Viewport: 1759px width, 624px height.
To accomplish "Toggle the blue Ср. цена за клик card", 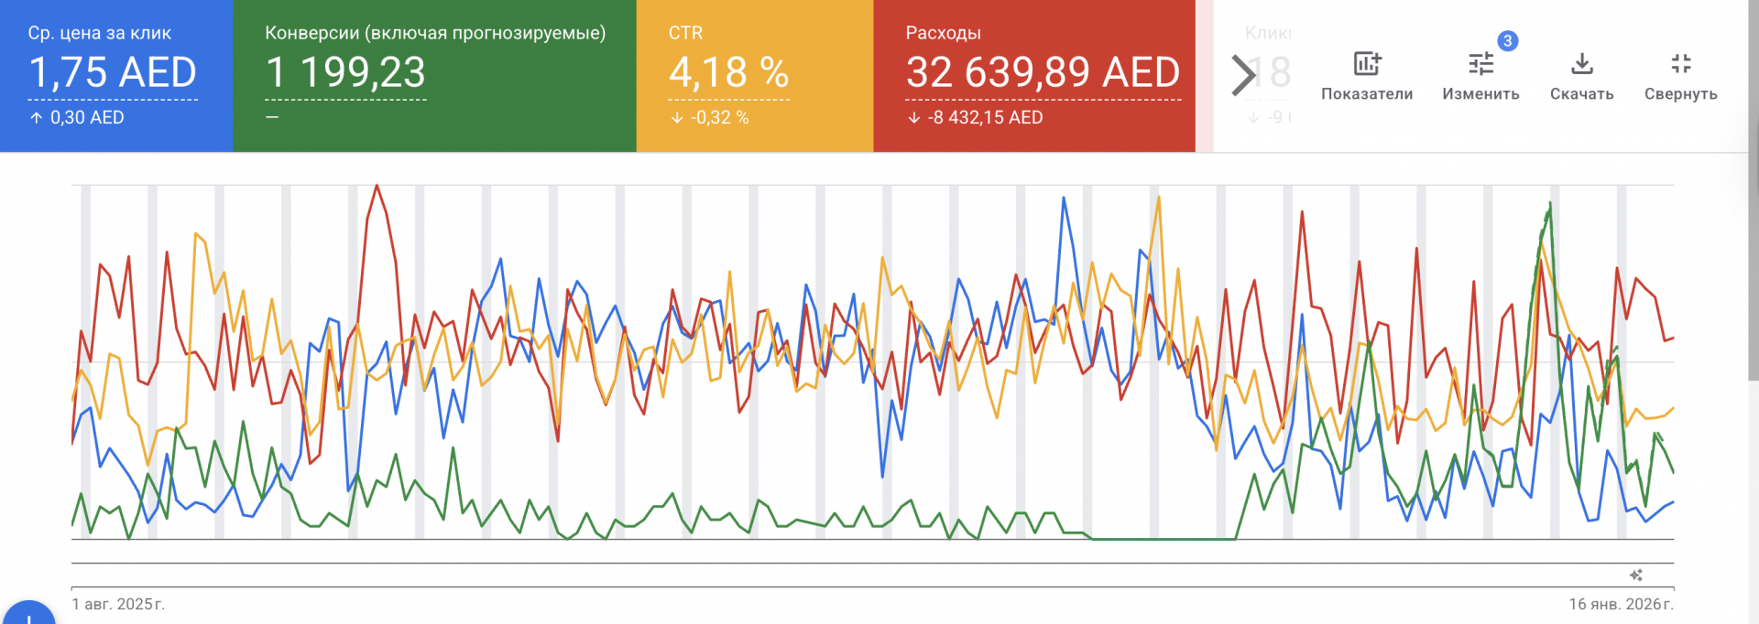I will [116, 76].
